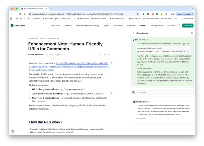The height and width of the screenshot is (146, 204).
Task: Click Notes in the breadcrumb path
Action: [42, 38]
